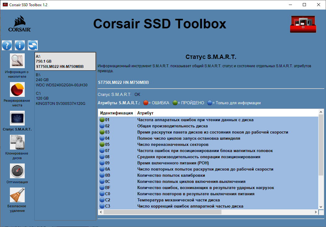
Task: Open the Статус S.M.A.R.T. monitor icon
Action: [x=17, y=118]
